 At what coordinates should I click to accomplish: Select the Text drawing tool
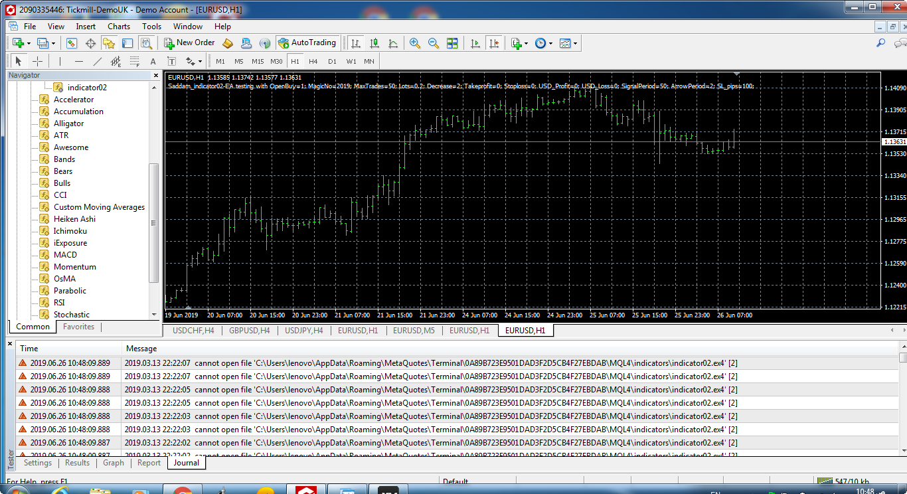click(153, 61)
